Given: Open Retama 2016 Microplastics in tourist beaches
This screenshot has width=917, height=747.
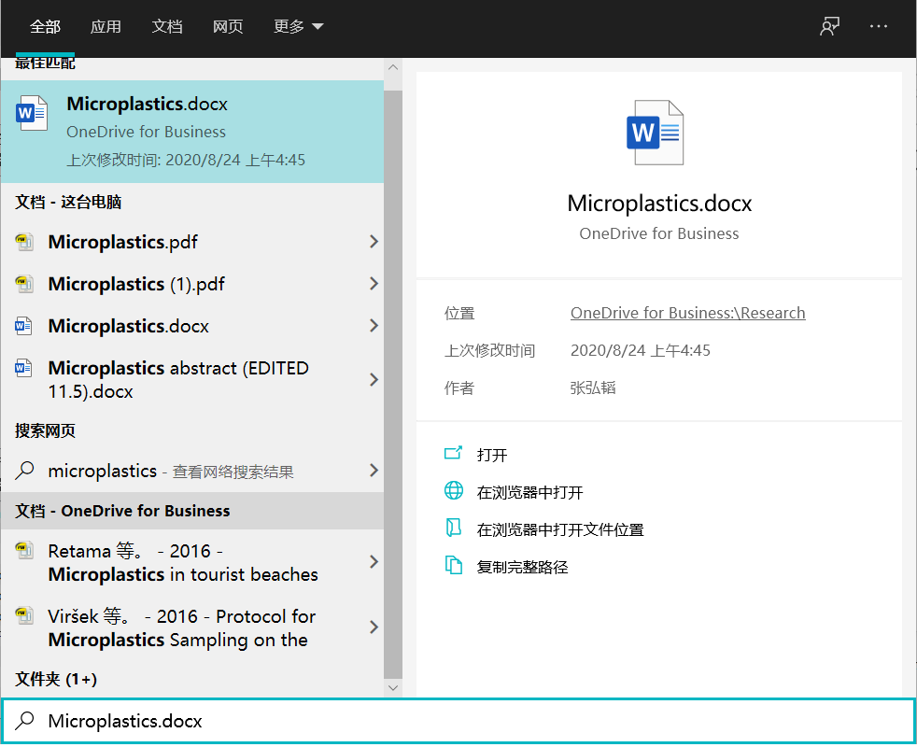Looking at the screenshot, I should pyautogui.click(x=192, y=562).
